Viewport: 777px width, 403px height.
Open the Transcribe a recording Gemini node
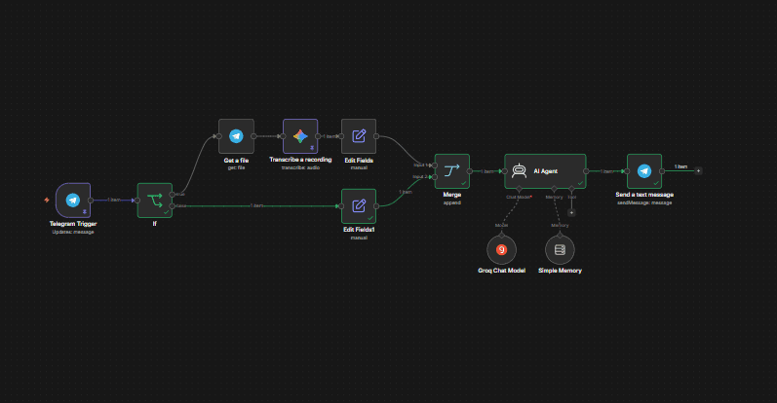pos(300,136)
